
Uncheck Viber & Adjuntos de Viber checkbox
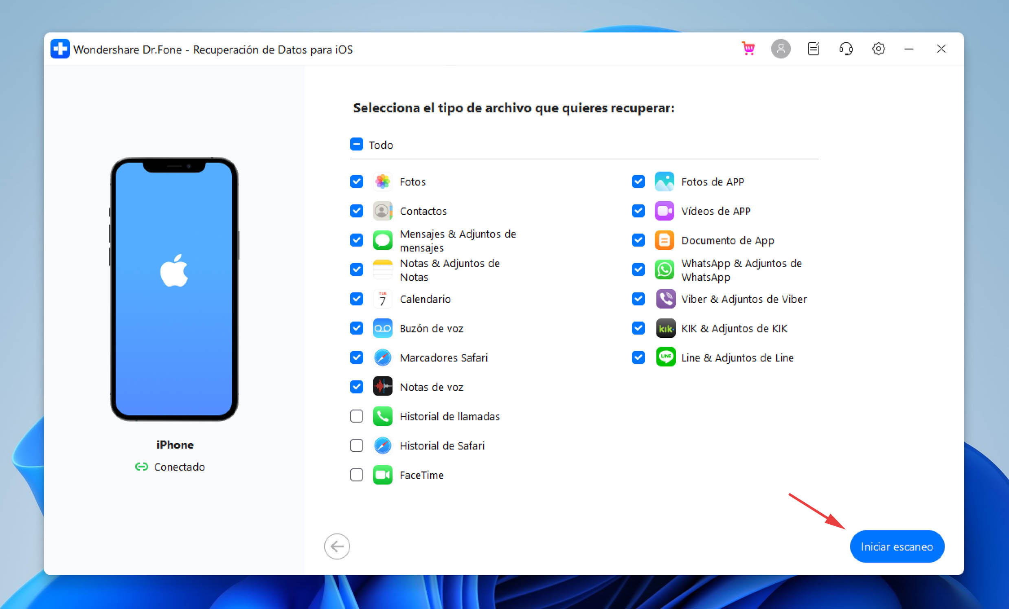(x=638, y=299)
